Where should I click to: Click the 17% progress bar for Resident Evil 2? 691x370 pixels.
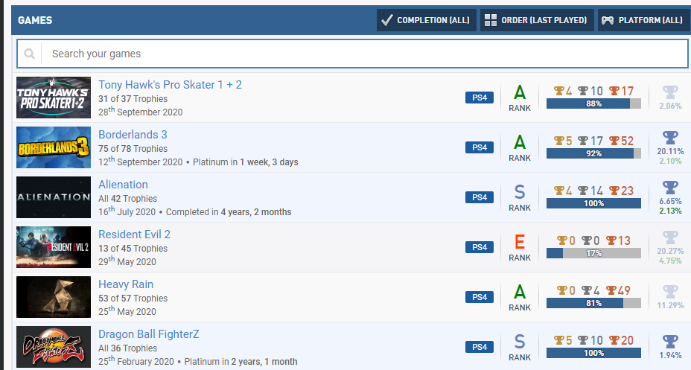coord(593,253)
